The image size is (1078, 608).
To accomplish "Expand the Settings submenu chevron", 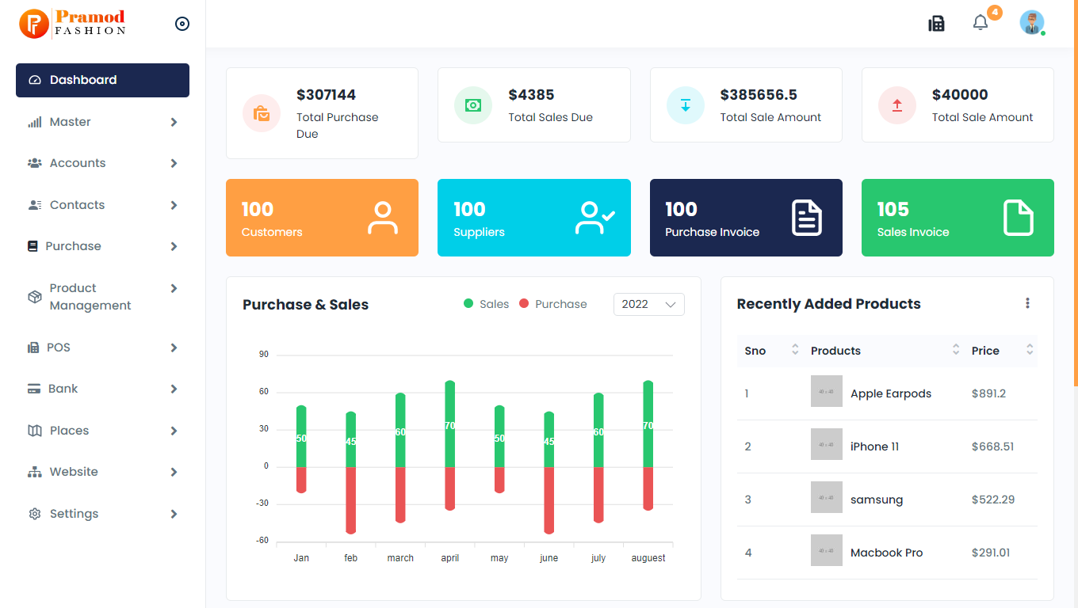I will coord(174,514).
